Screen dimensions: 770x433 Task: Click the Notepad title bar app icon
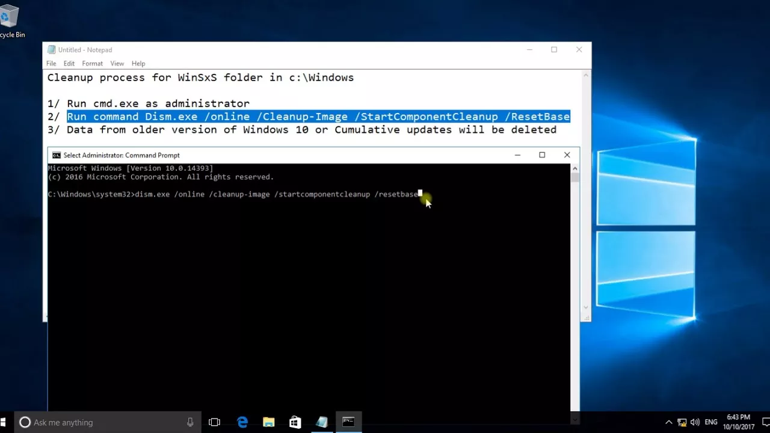(51, 50)
